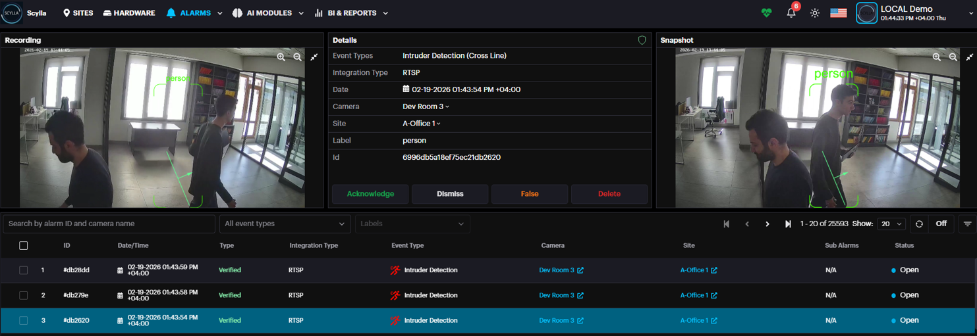977x336 pixels.
Task: Click the alarm search input field
Action: click(109, 224)
